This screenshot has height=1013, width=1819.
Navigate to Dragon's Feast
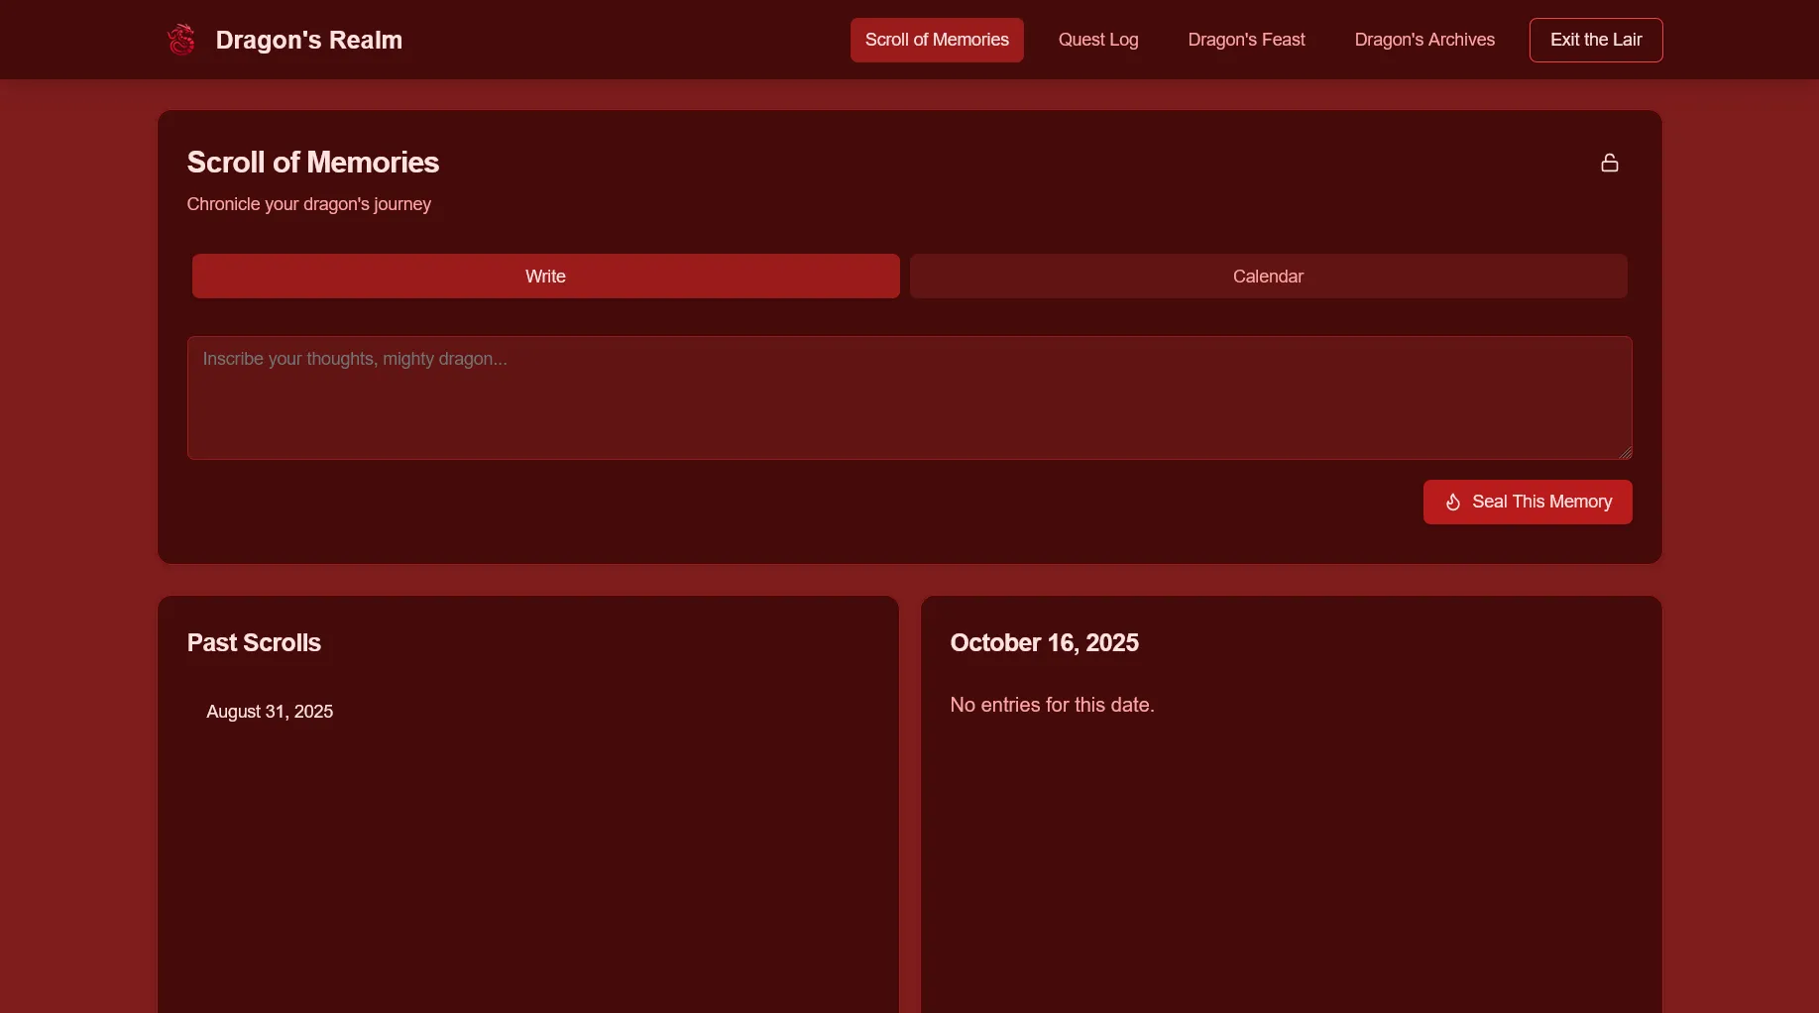coord(1246,40)
